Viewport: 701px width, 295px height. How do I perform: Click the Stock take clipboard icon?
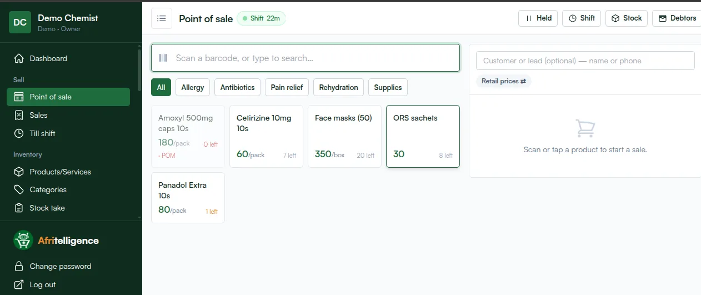click(19, 208)
